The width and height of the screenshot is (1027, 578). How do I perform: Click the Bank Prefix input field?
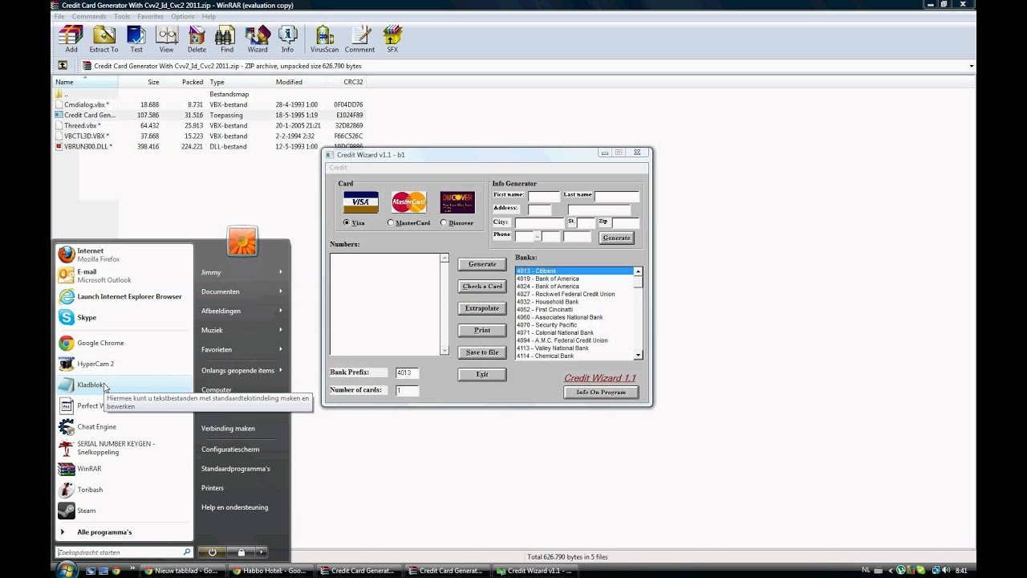pyautogui.click(x=406, y=372)
